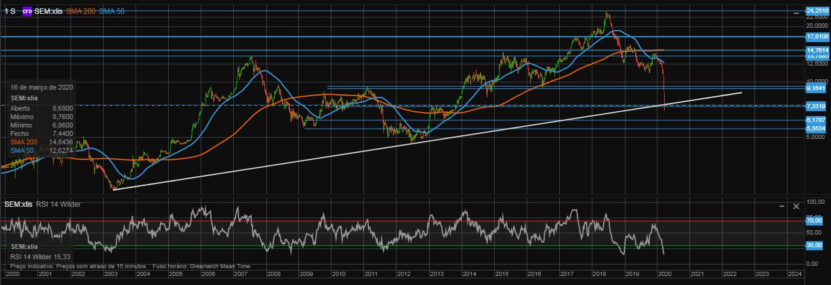Viewport: 831px width, 285px height.
Task: Click the 2008 mark on time axis
Action: pyautogui.click(x=274, y=274)
